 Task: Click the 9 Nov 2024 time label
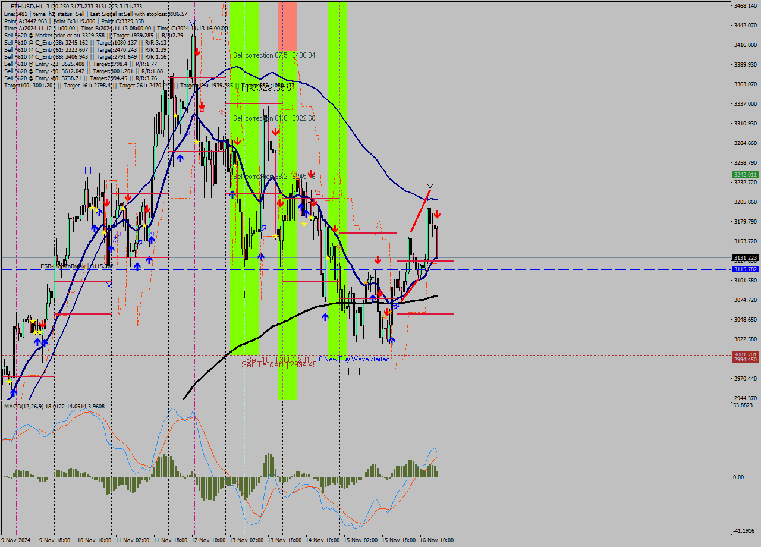tap(15, 540)
